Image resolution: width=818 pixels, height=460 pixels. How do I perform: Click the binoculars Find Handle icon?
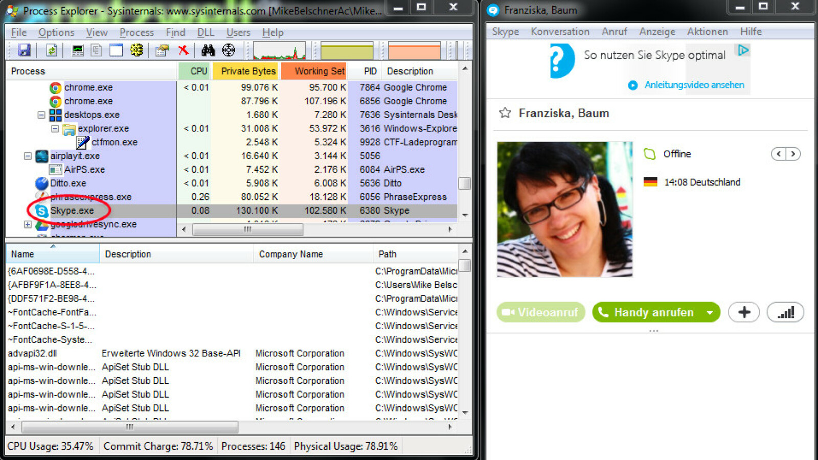(x=208, y=50)
